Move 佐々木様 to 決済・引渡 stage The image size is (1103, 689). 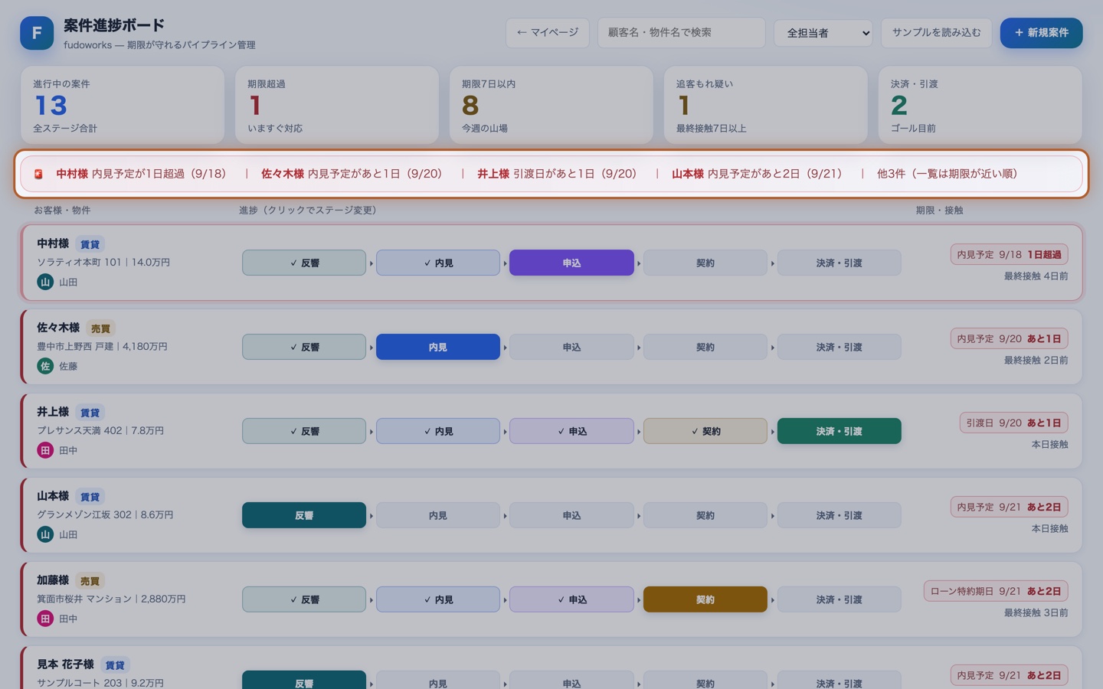pos(839,347)
